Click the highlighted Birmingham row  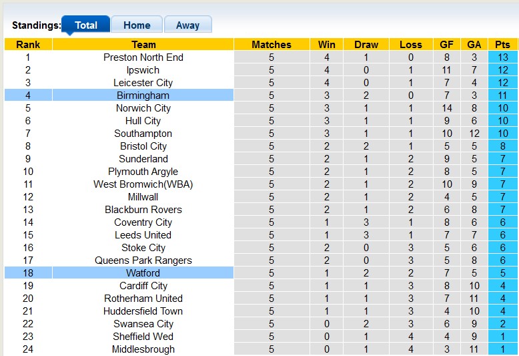click(143, 96)
